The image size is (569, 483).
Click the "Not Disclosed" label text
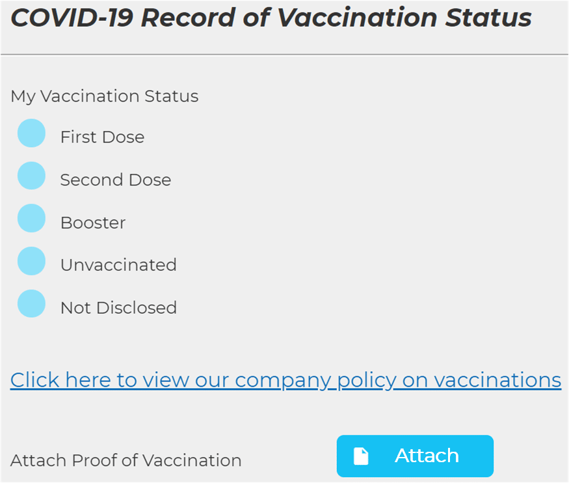tap(118, 307)
